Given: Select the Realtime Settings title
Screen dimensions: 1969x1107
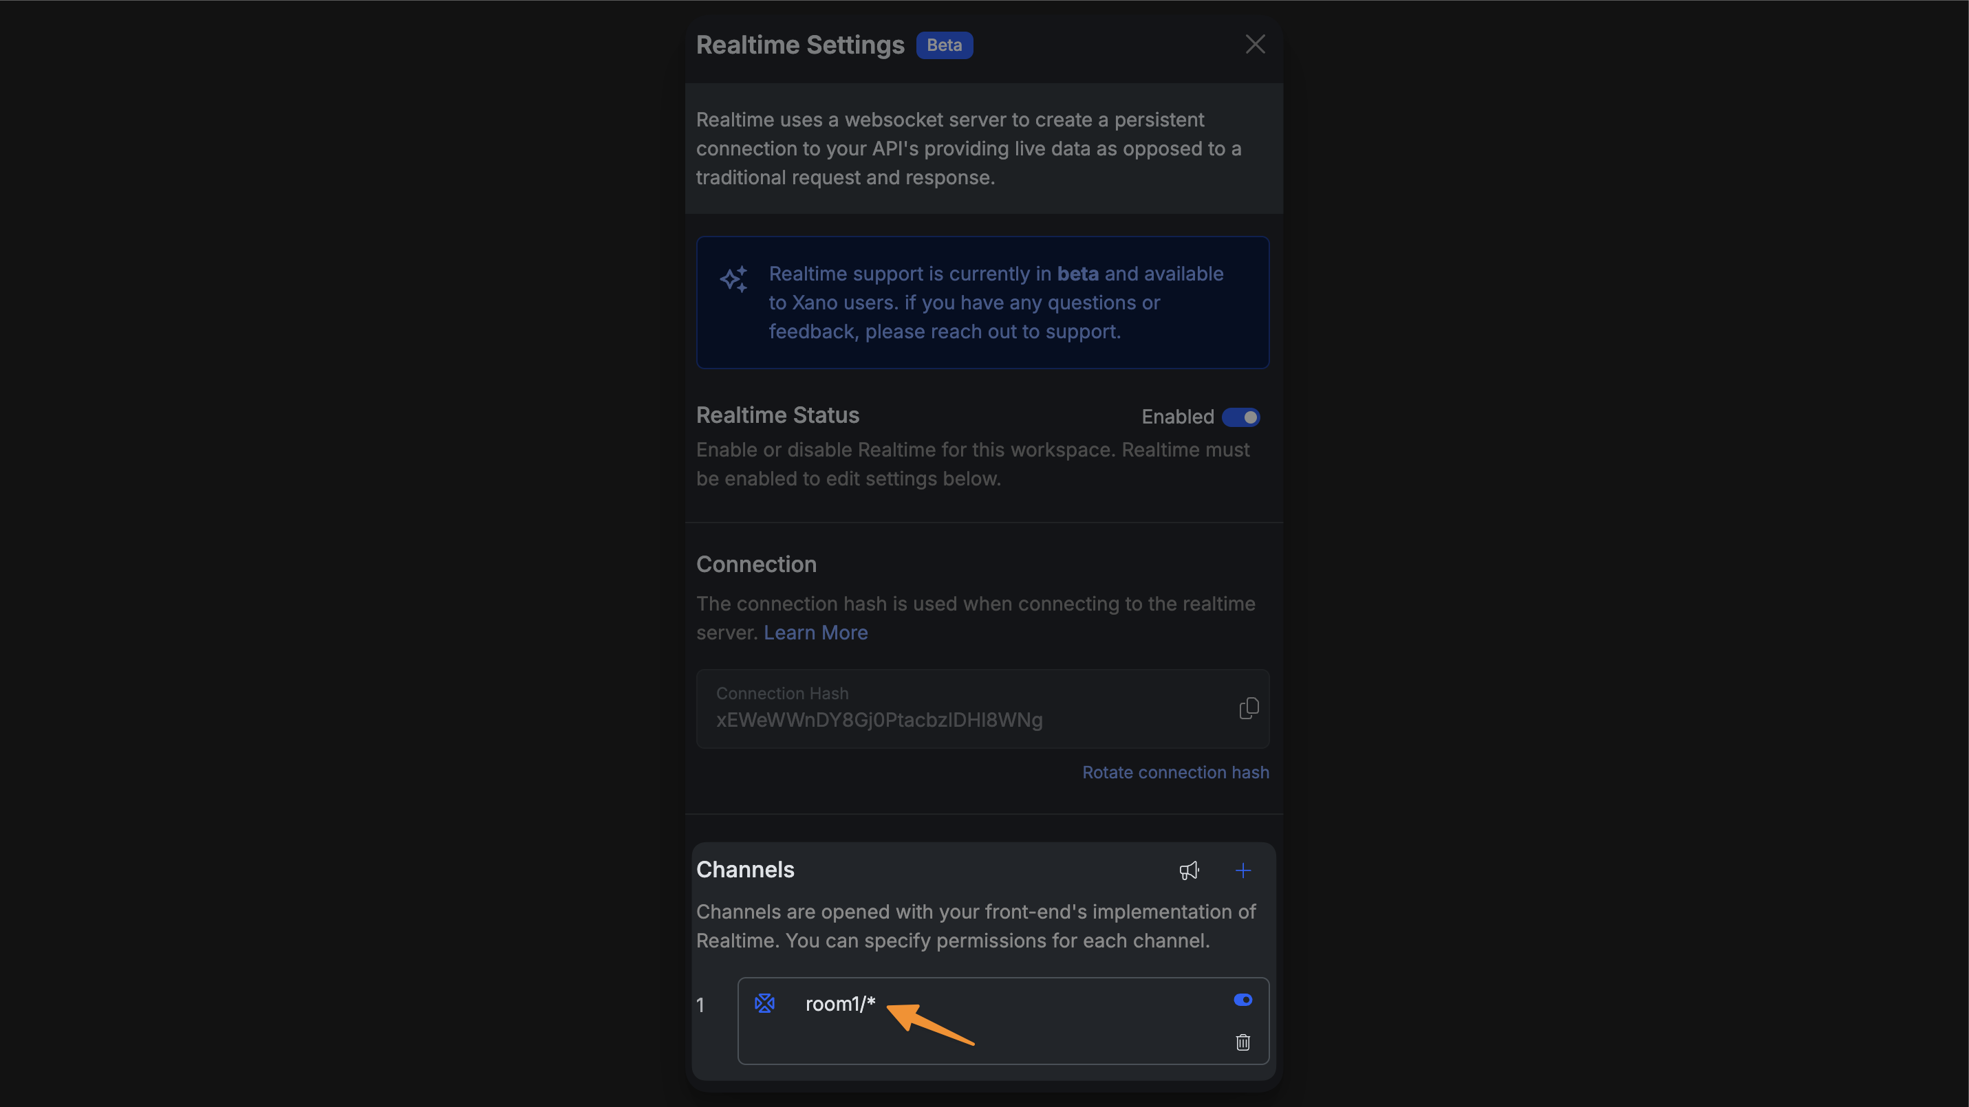Looking at the screenshot, I should (799, 44).
